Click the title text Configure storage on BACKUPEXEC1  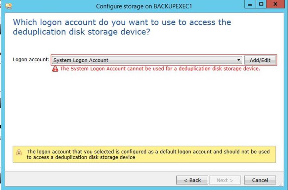(144, 6)
